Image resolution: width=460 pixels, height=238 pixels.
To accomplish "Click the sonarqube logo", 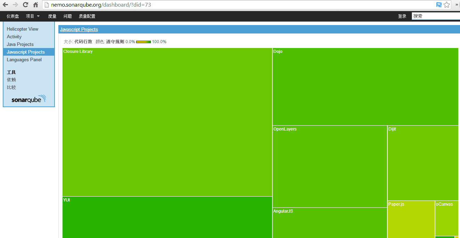I will click(28, 99).
